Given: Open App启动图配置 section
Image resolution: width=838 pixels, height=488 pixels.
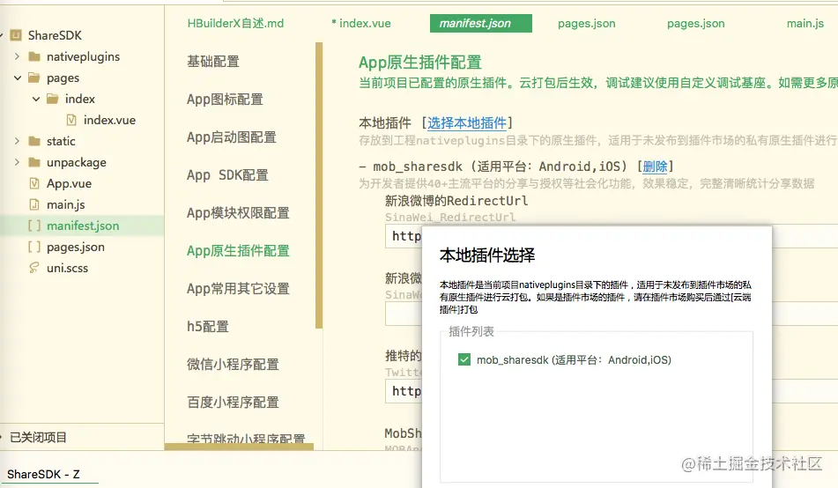Looking at the screenshot, I should pos(232,137).
